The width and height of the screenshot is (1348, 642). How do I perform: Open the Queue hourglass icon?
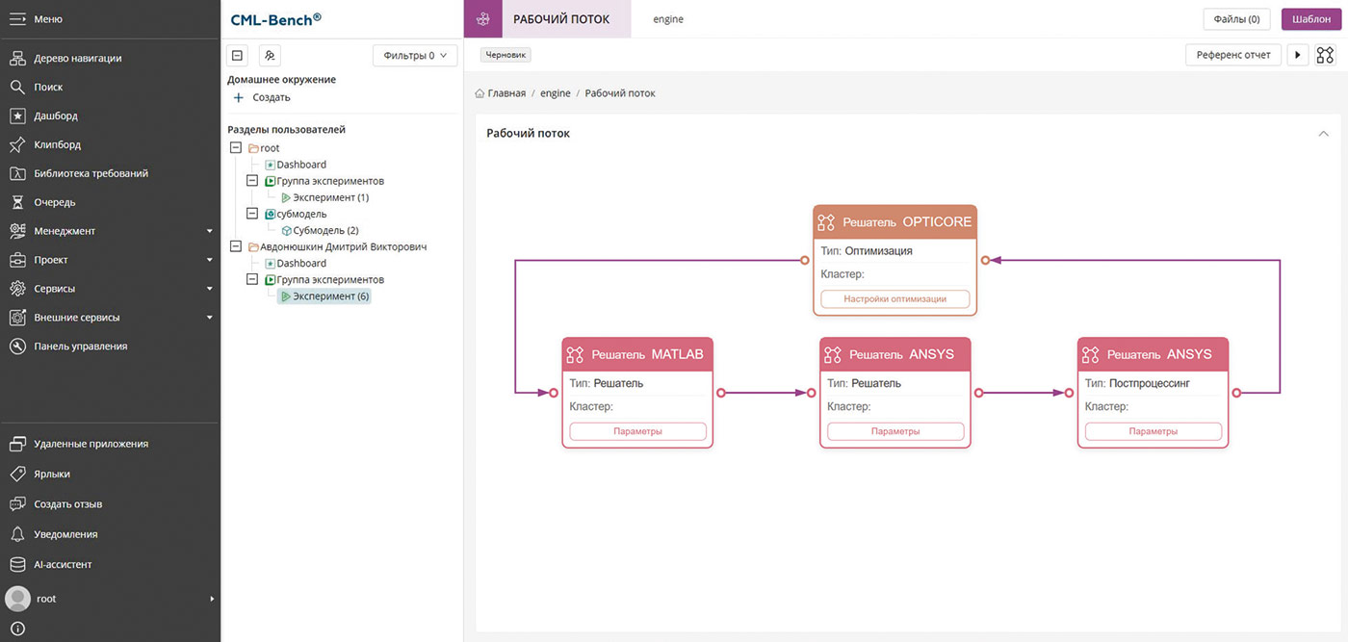click(16, 202)
